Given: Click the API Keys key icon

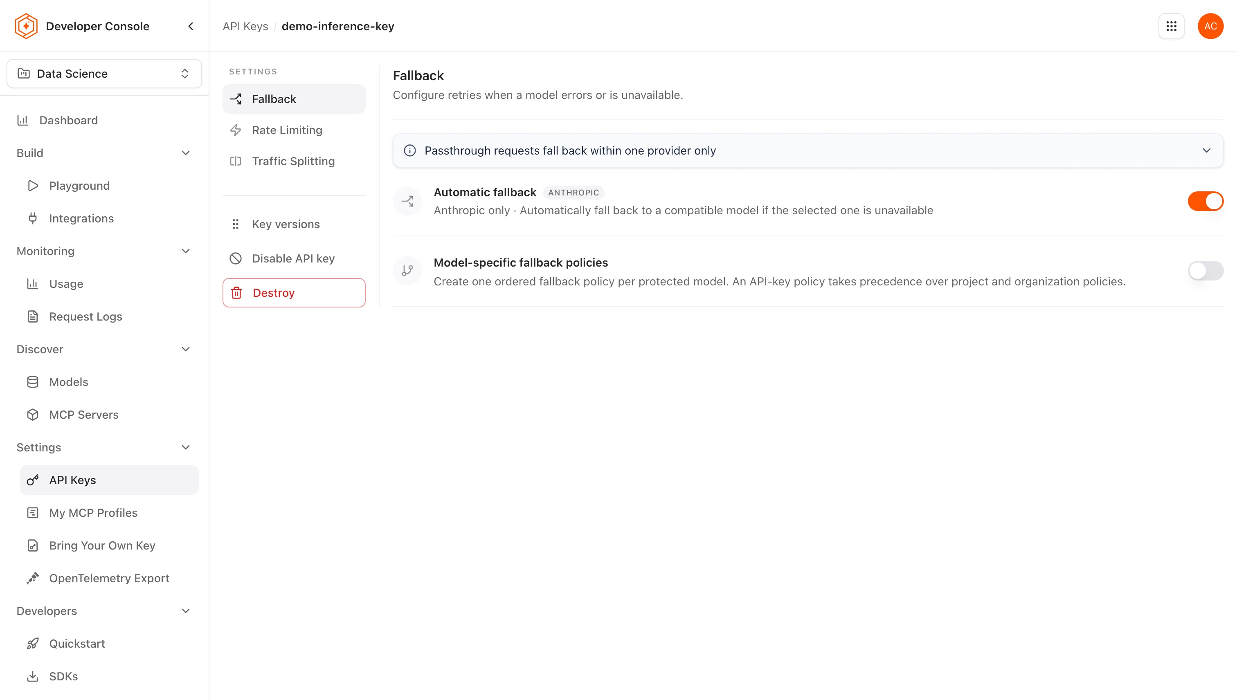Looking at the screenshot, I should tap(33, 480).
